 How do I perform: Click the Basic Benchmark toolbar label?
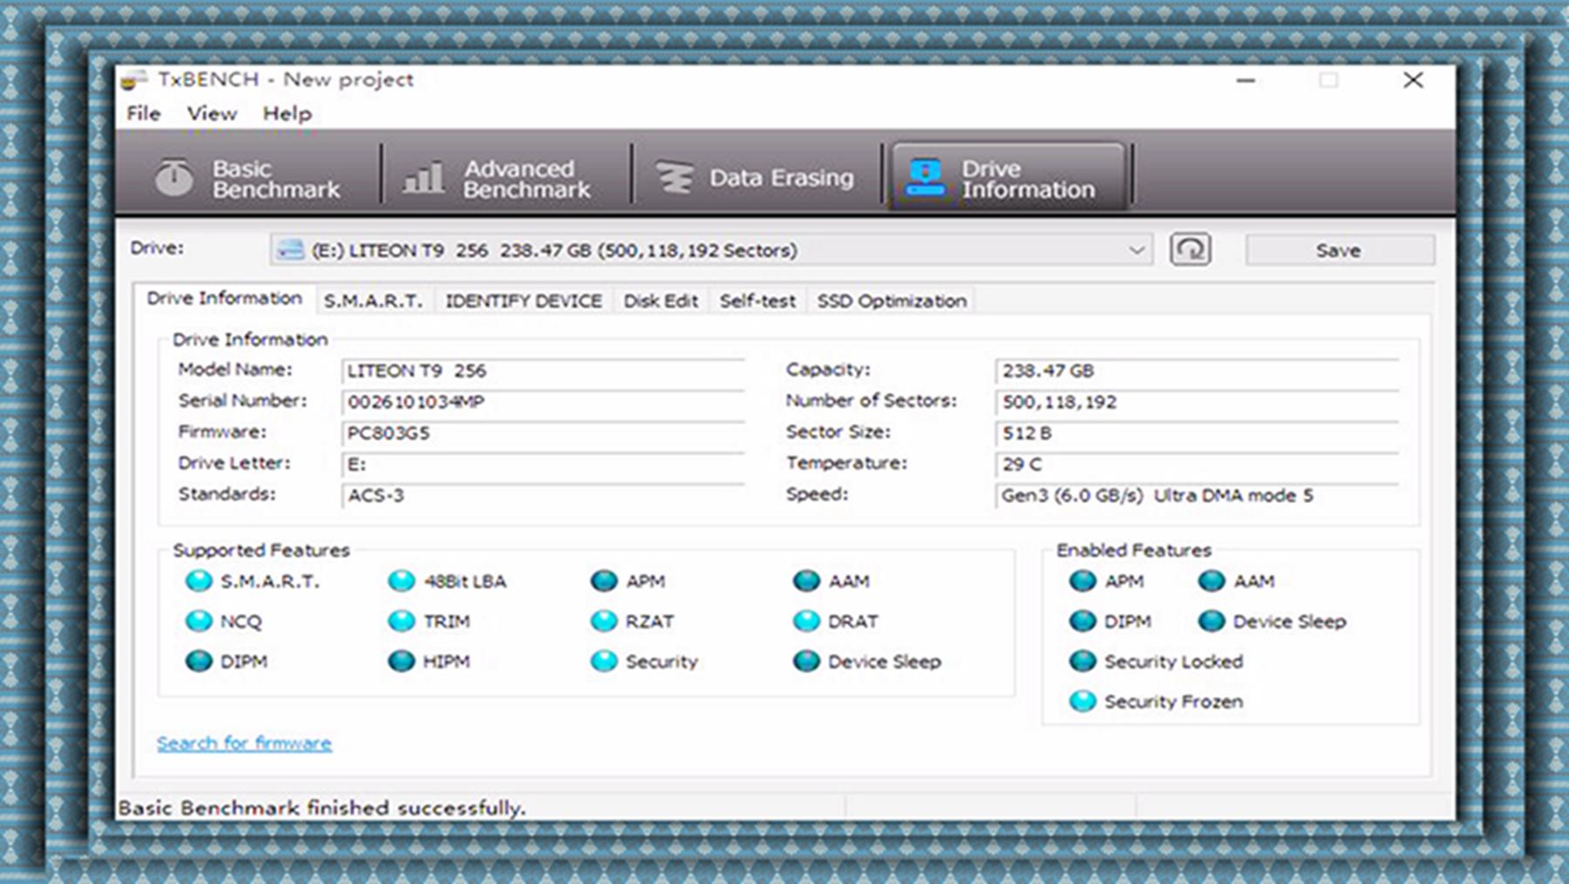click(275, 179)
